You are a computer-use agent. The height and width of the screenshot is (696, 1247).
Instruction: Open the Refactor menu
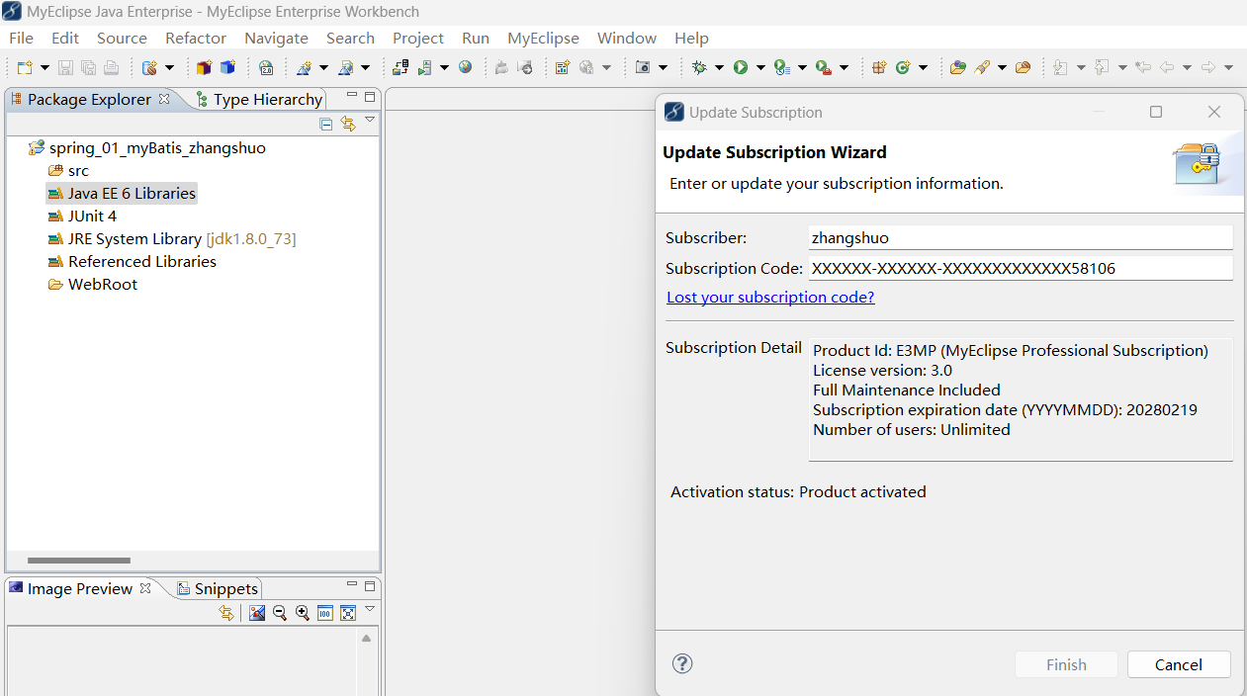coord(196,38)
